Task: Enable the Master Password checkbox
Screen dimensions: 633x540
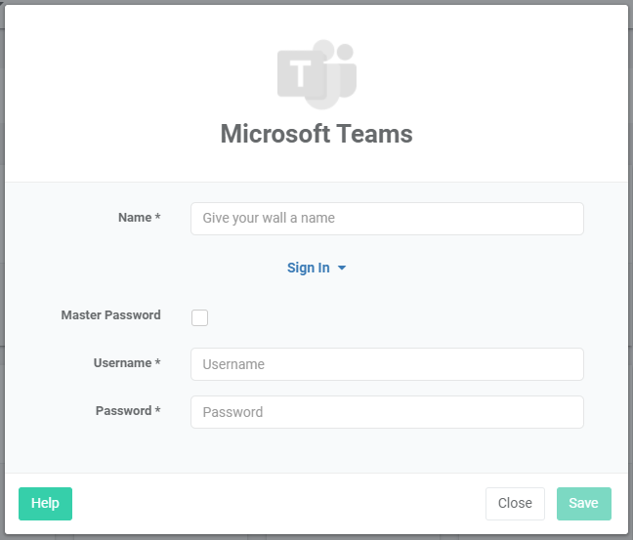Action: point(199,317)
